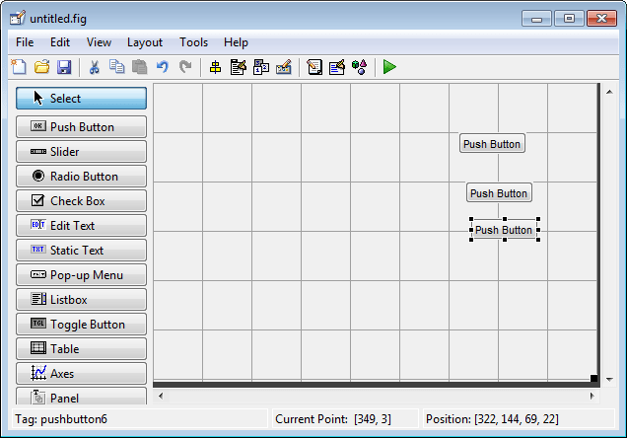Open the Tab Order Editor
Image resolution: width=627 pixels, height=438 pixels.
261,67
